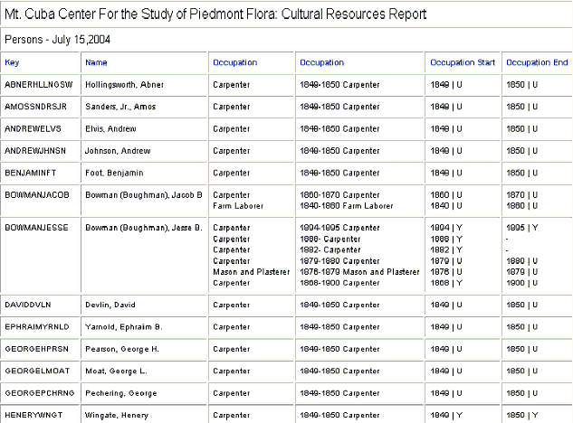Select the key AMOSSNDRSJR
Image resolution: width=573 pixels, height=423 pixels.
36,107
